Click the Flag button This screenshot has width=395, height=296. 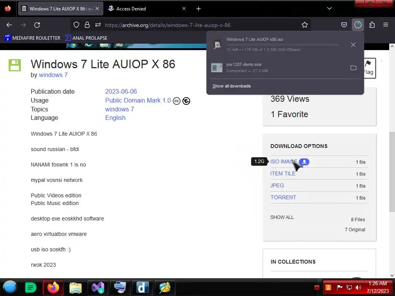(369, 68)
